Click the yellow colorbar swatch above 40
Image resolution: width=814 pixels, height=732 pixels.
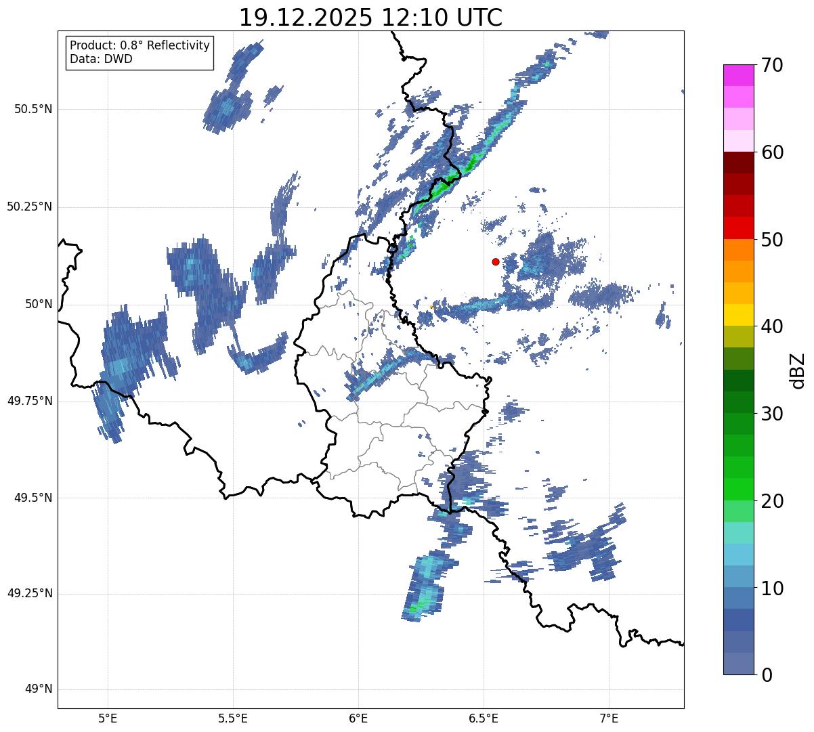[738, 315]
